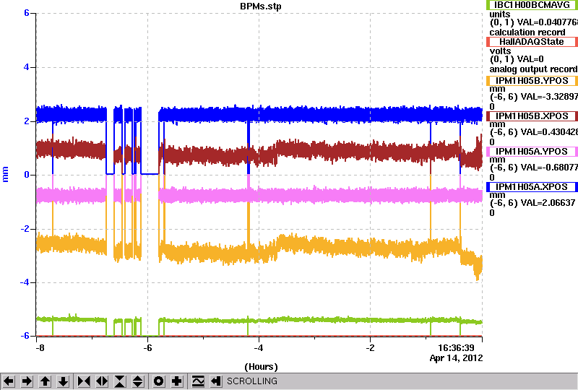Click the -6 y-axis tick label

pos(25,336)
